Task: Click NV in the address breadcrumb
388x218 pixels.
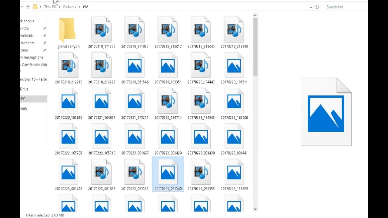Action: click(85, 7)
